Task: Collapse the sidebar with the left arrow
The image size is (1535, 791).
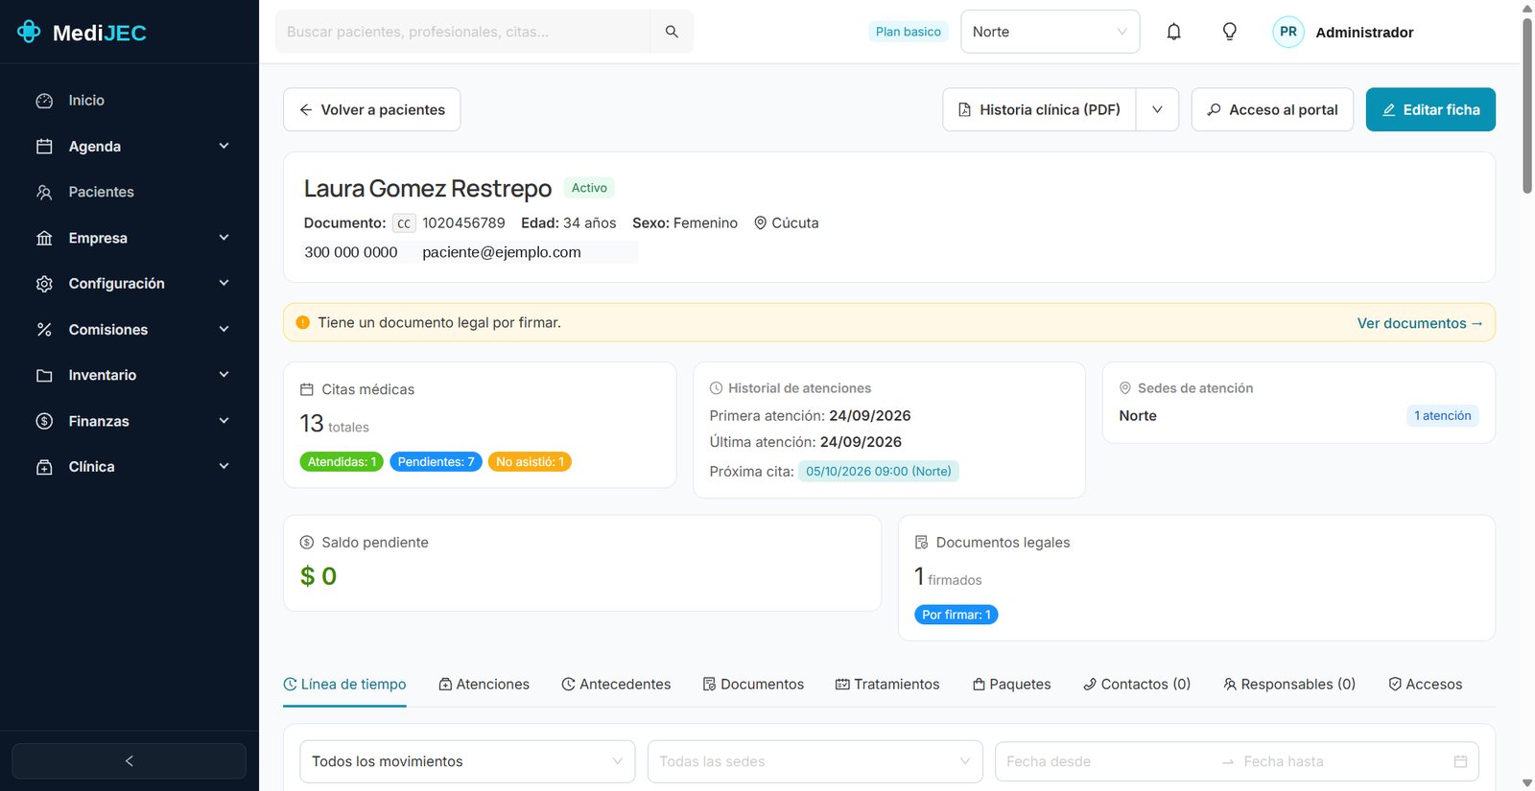Action: [x=129, y=761]
